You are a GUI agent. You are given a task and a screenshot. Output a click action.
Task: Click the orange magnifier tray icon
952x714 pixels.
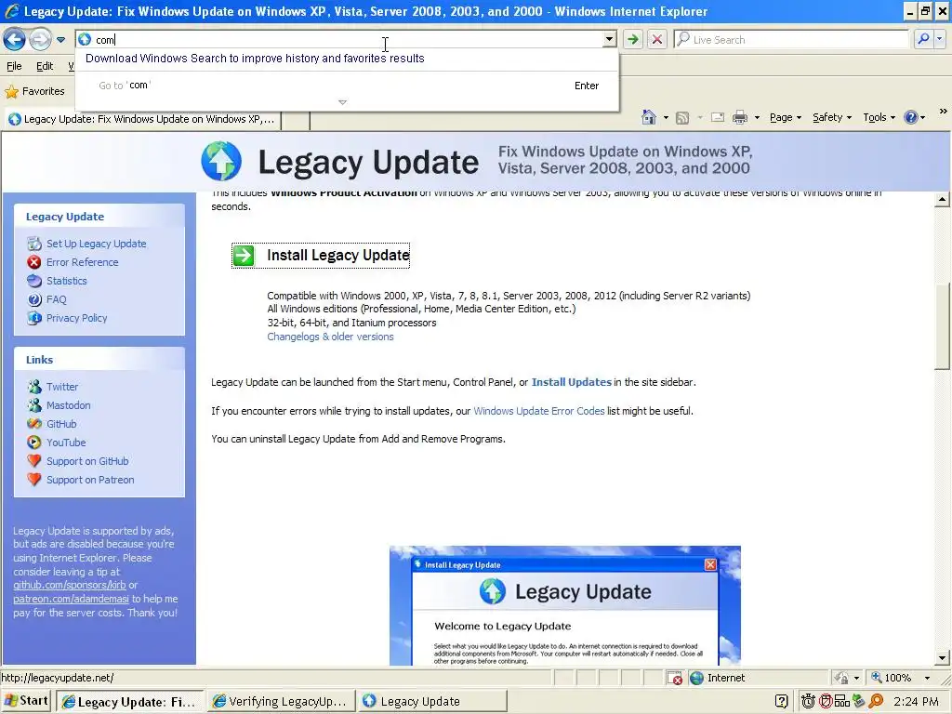tap(876, 702)
